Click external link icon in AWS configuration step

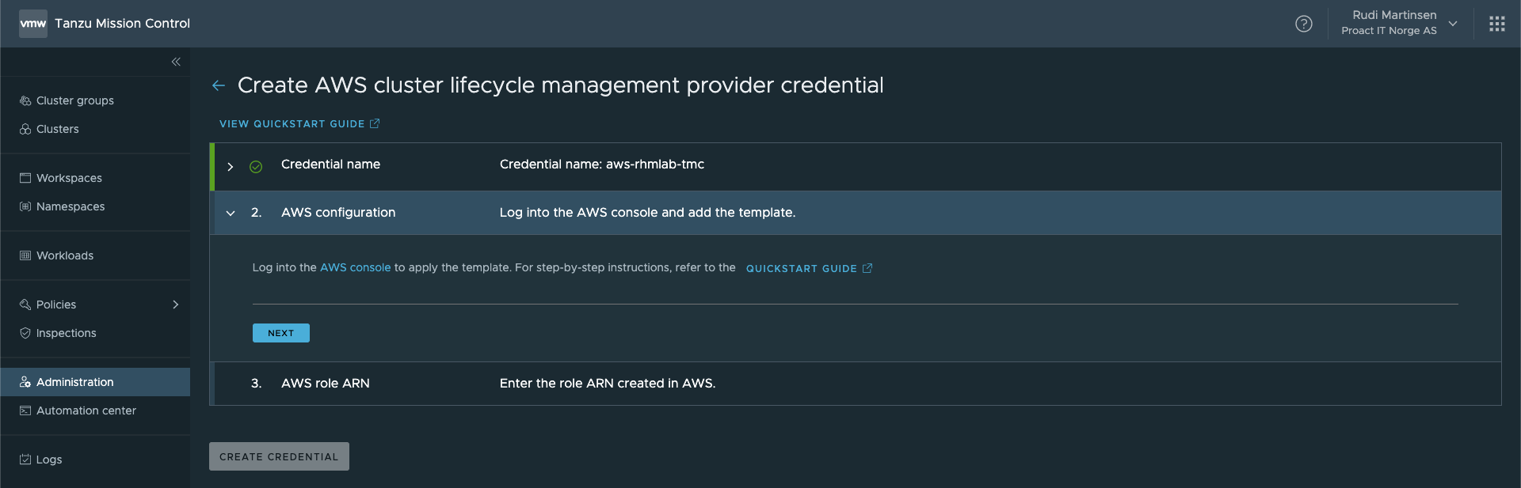click(x=867, y=268)
